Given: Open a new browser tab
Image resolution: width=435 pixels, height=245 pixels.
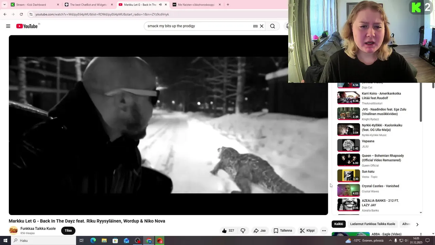Looking at the screenshot, I should click(228, 5).
